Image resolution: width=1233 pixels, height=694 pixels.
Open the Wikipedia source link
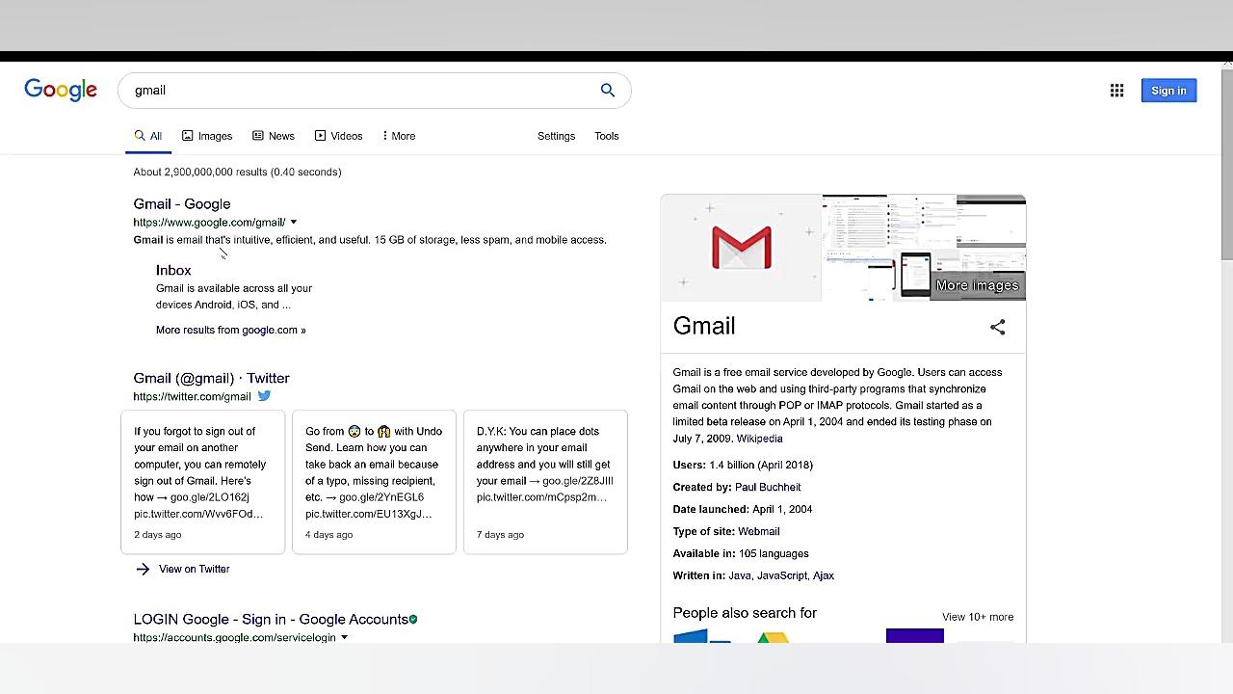(x=760, y=439)
